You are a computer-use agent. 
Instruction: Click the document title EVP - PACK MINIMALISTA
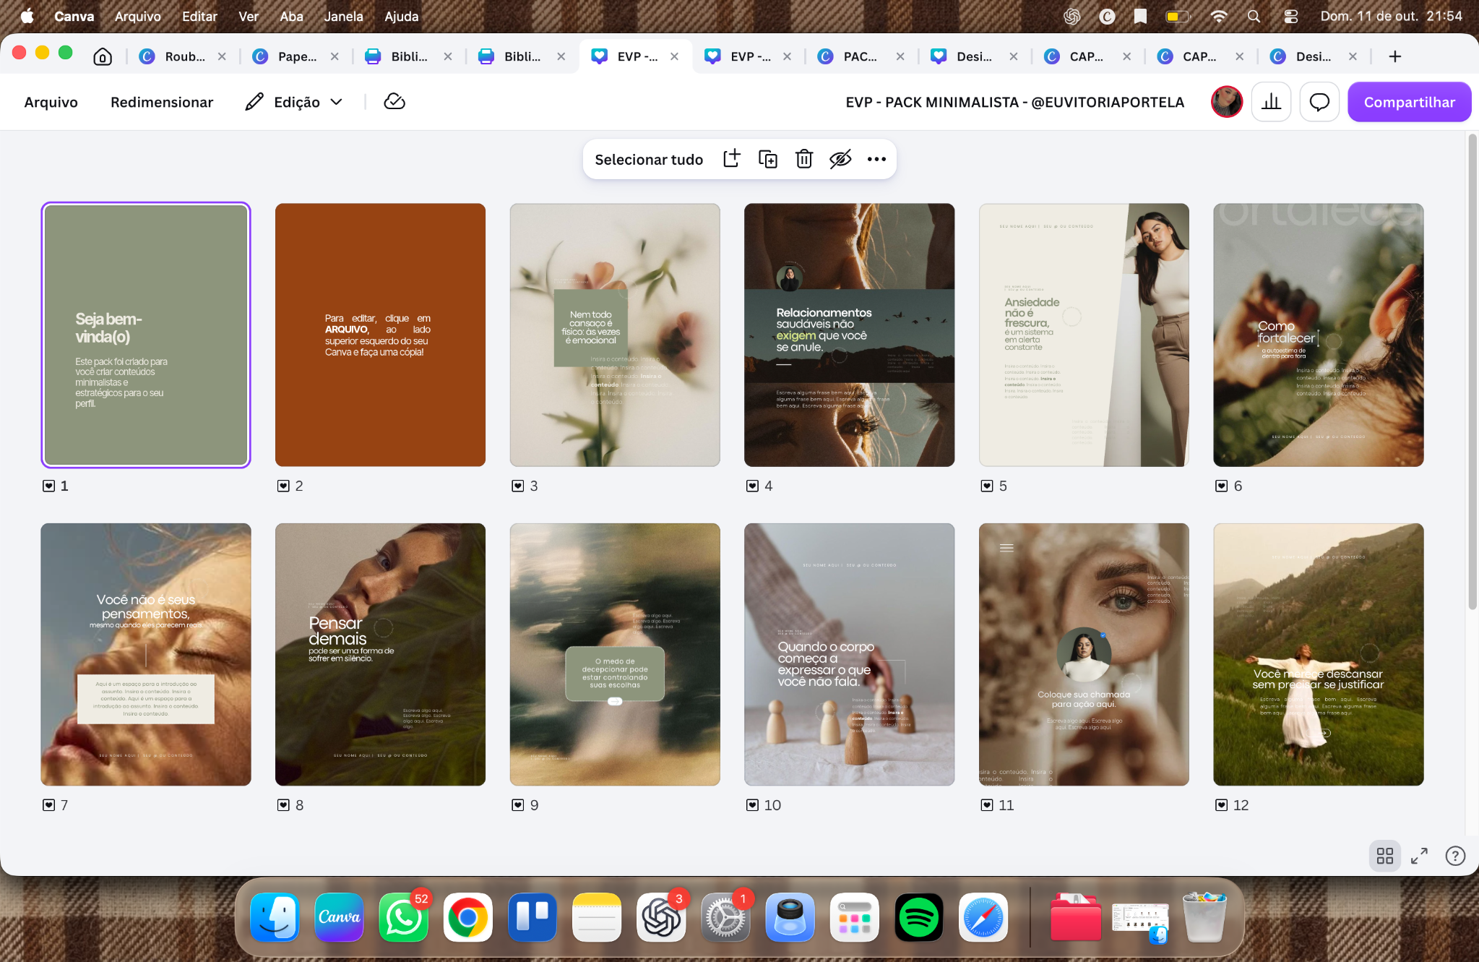(1014, 102)
